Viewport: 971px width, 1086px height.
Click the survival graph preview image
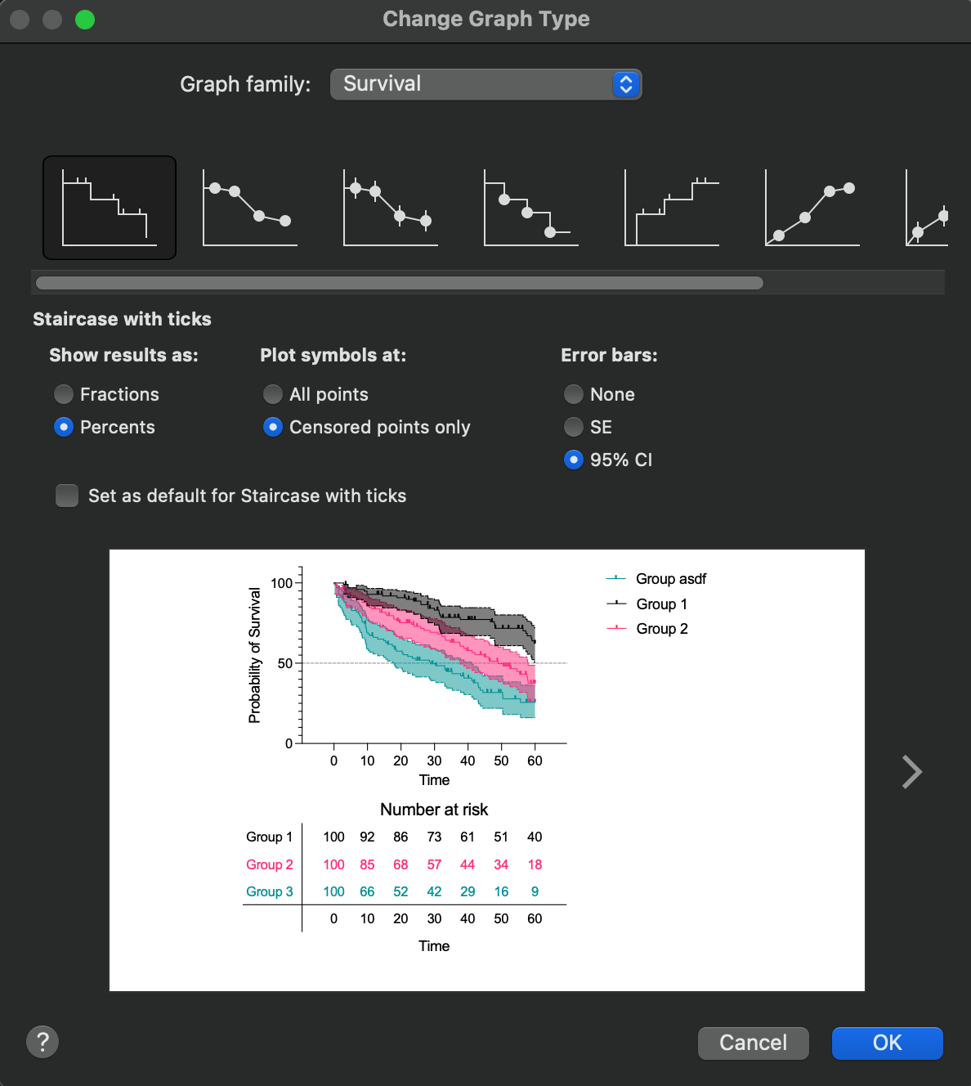click(x=486, y=770)
